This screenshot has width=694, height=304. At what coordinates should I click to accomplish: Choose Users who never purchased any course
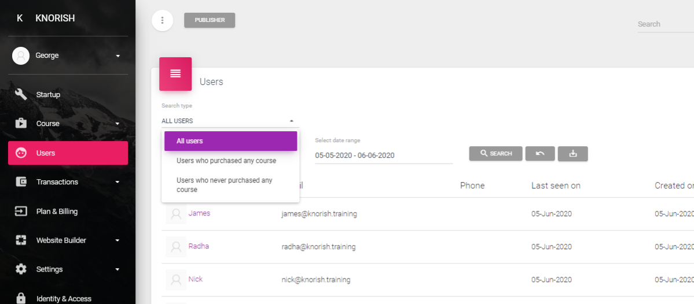tap(230, 185)
